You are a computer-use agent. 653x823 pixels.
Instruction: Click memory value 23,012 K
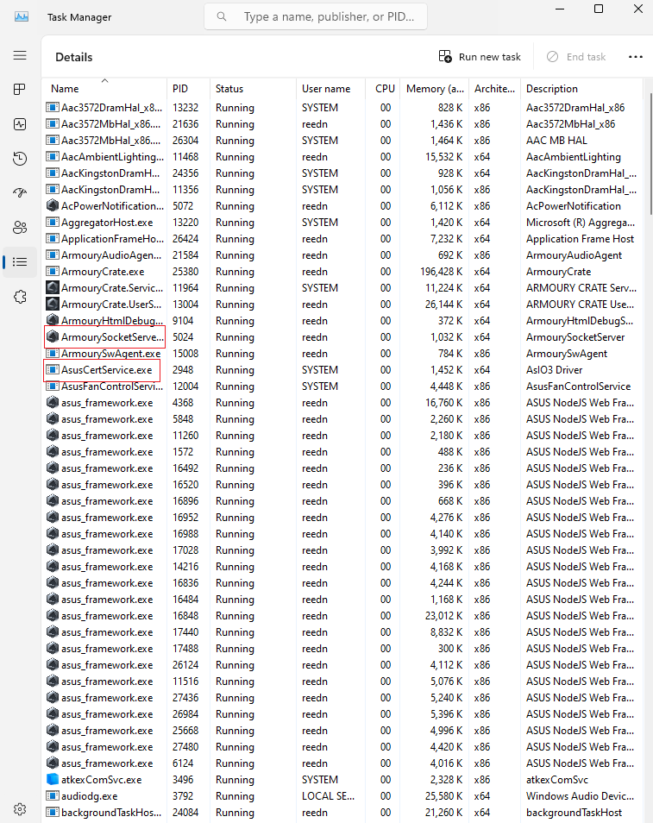pyautogui.click(x=443, y=616)
